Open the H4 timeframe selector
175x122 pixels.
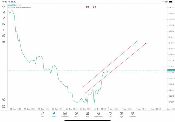point(4,42)
